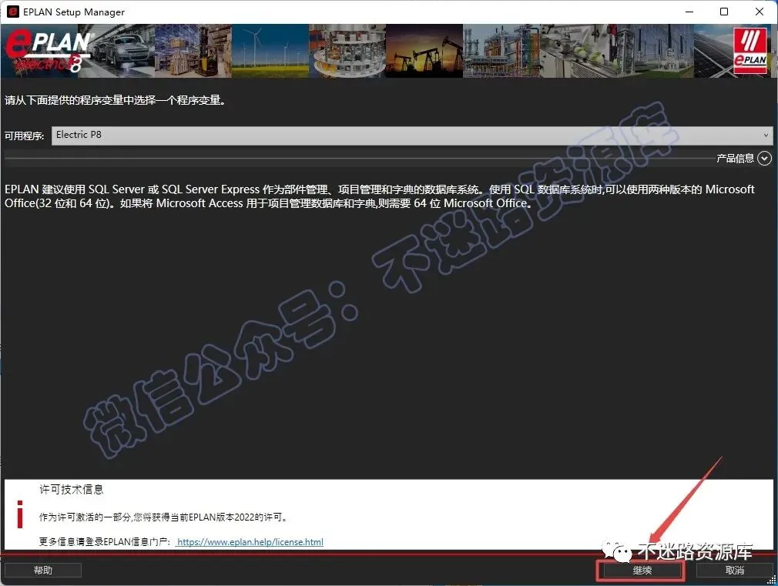778x586 pixels.
Task: Click the 可用程序 label
Action: click(x=25, y=136)
